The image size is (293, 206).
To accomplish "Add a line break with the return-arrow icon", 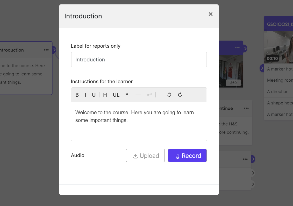I will click(x=149, y=95).
